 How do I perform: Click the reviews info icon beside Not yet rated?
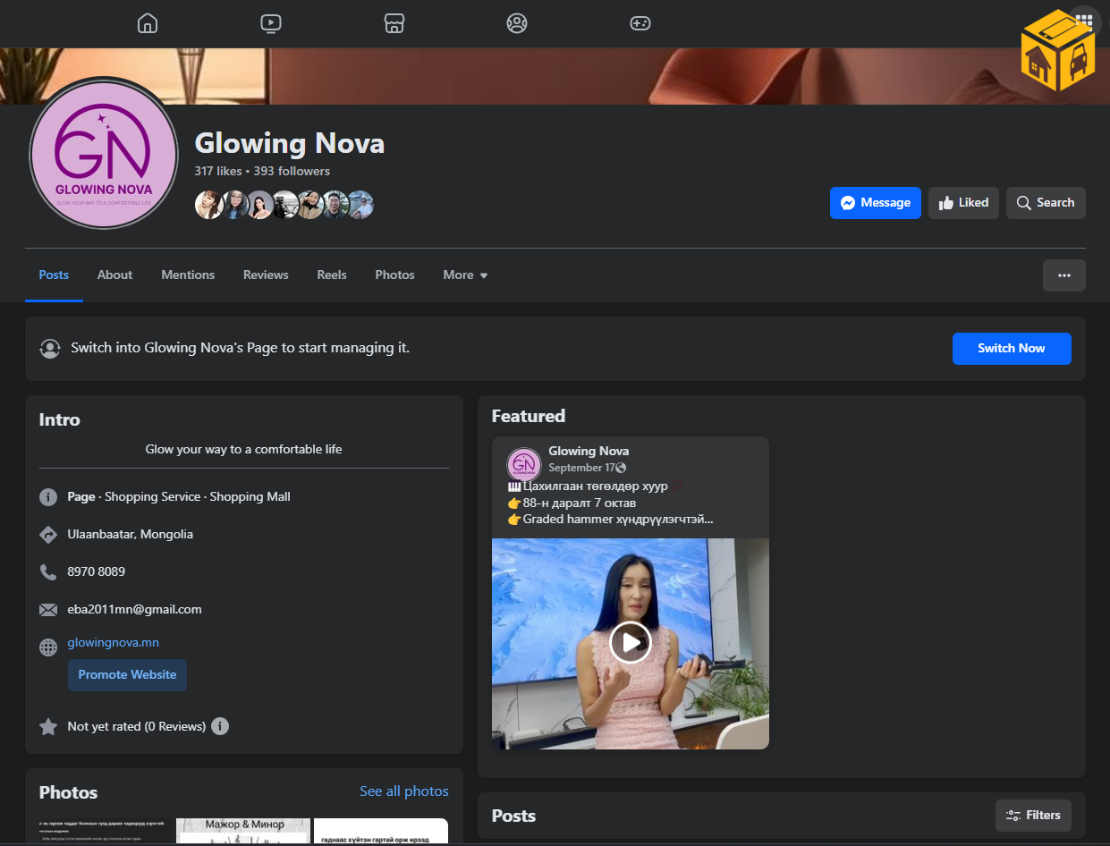[220, 726]
